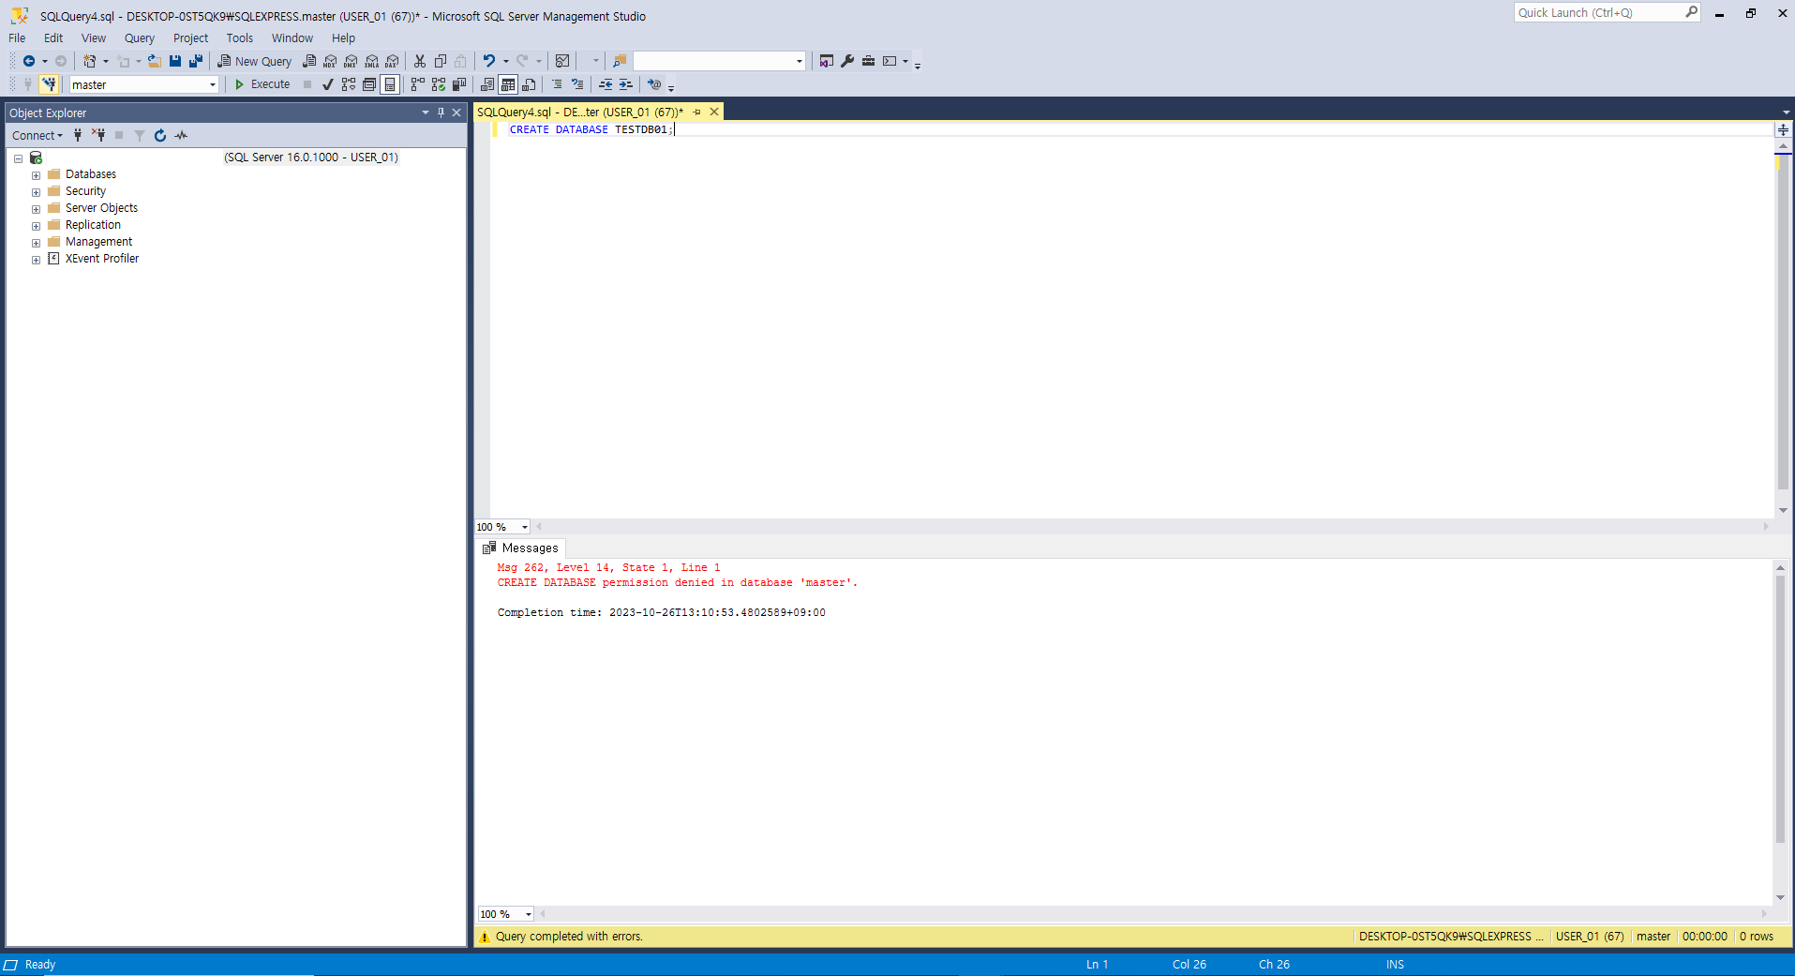The height and width of the screenshot is (976, 1795).
Task: Expand the Management tree node
Action: click(x=36, y=243)
